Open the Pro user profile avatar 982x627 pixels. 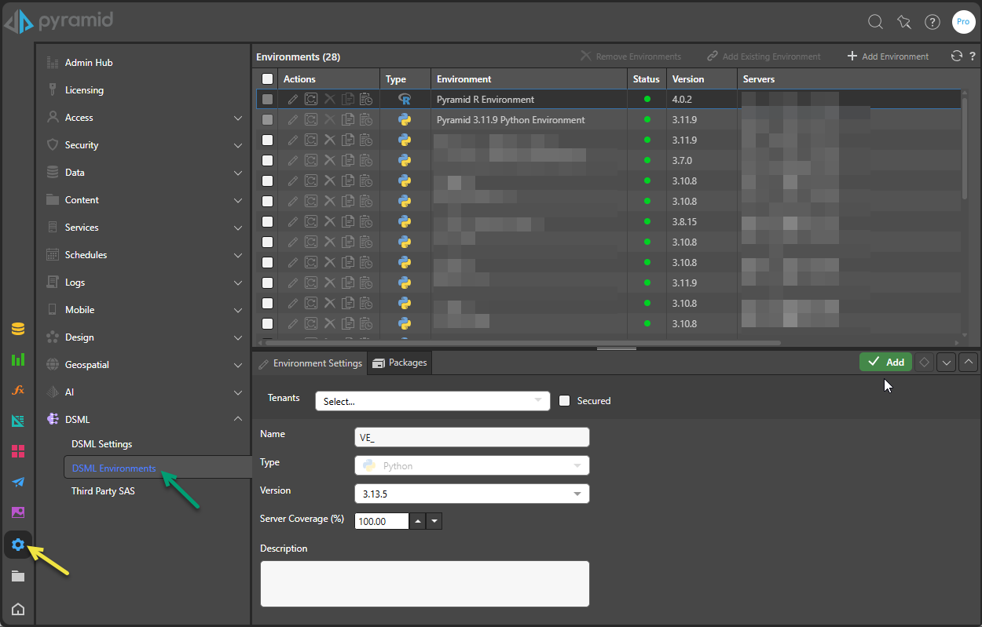[x=963, y=22]
